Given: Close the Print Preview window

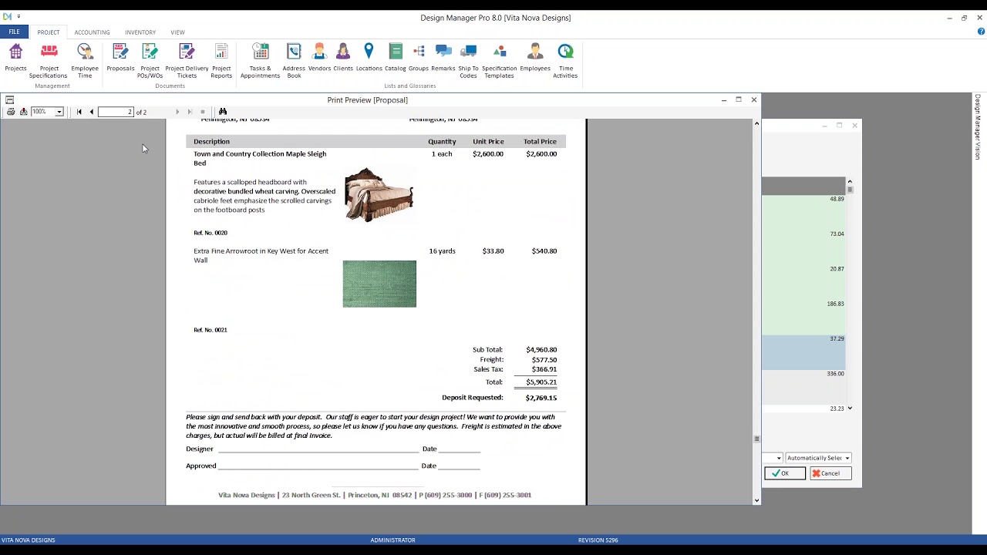Looking at the screenshot, I should (754, 99).
